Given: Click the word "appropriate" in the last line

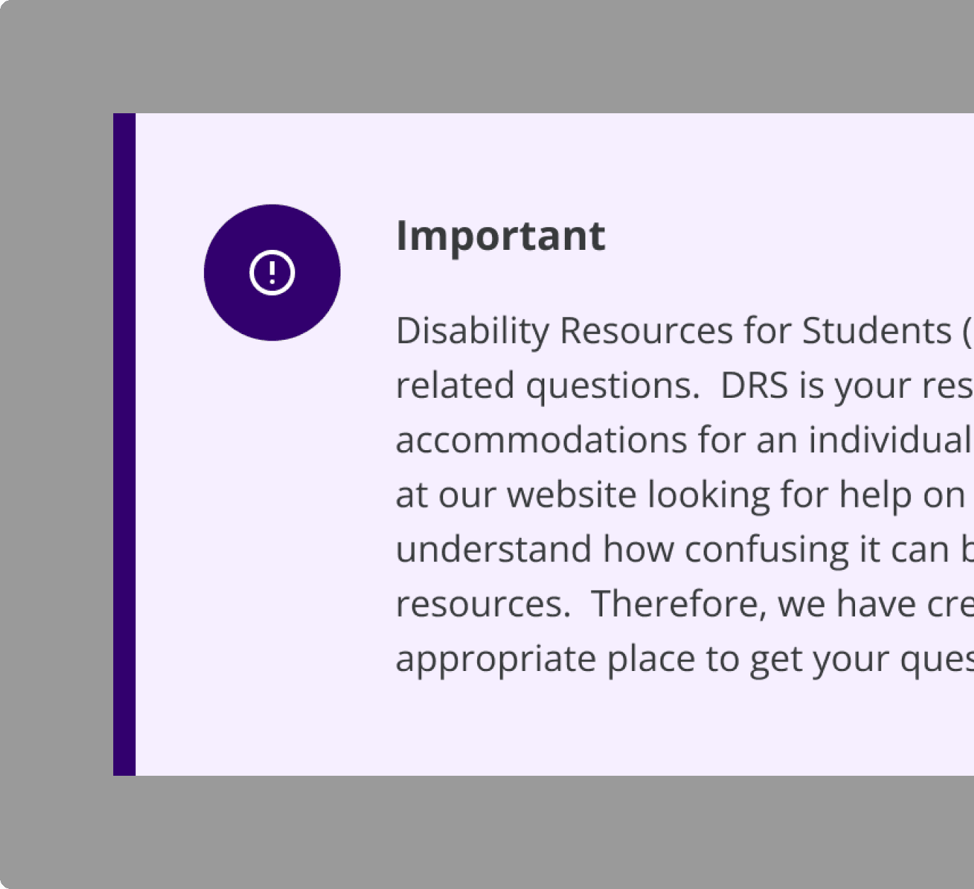Looking at the screenshot, I should click(495, 660).
